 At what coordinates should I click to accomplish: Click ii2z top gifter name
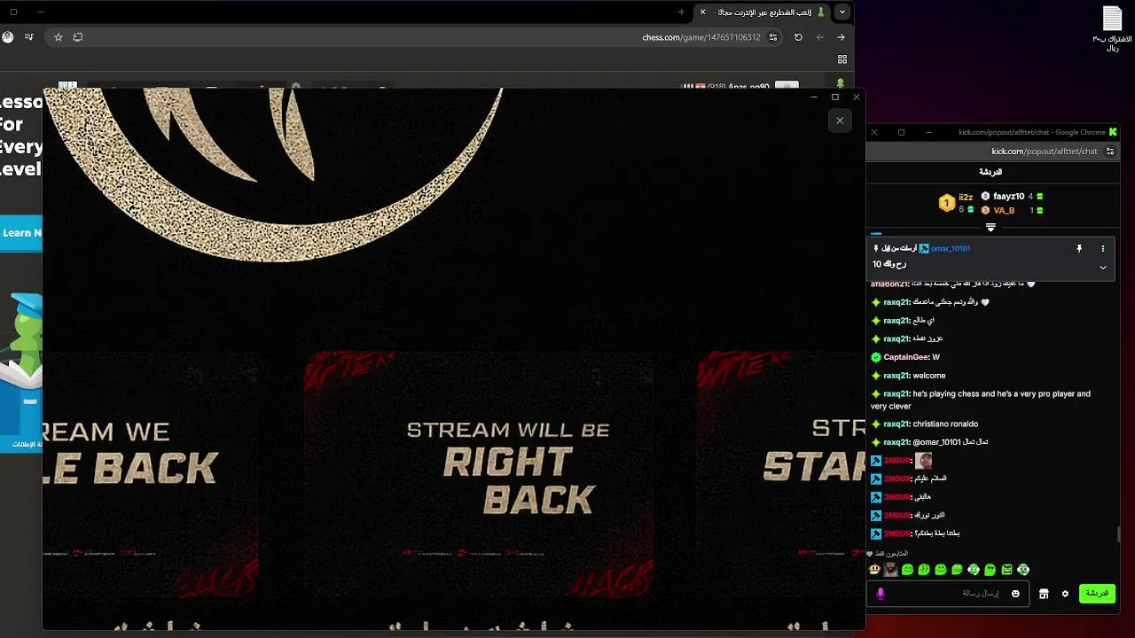(966, 198)
